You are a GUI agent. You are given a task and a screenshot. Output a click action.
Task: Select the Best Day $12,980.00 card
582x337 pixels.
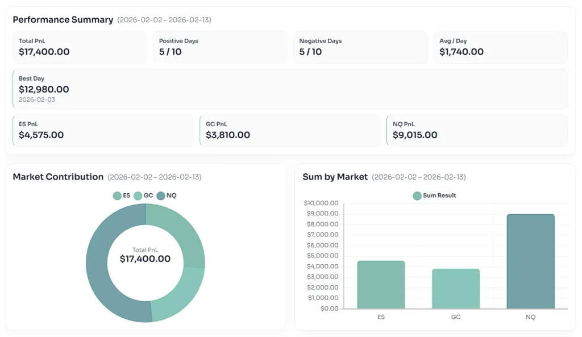pos(290,89)
